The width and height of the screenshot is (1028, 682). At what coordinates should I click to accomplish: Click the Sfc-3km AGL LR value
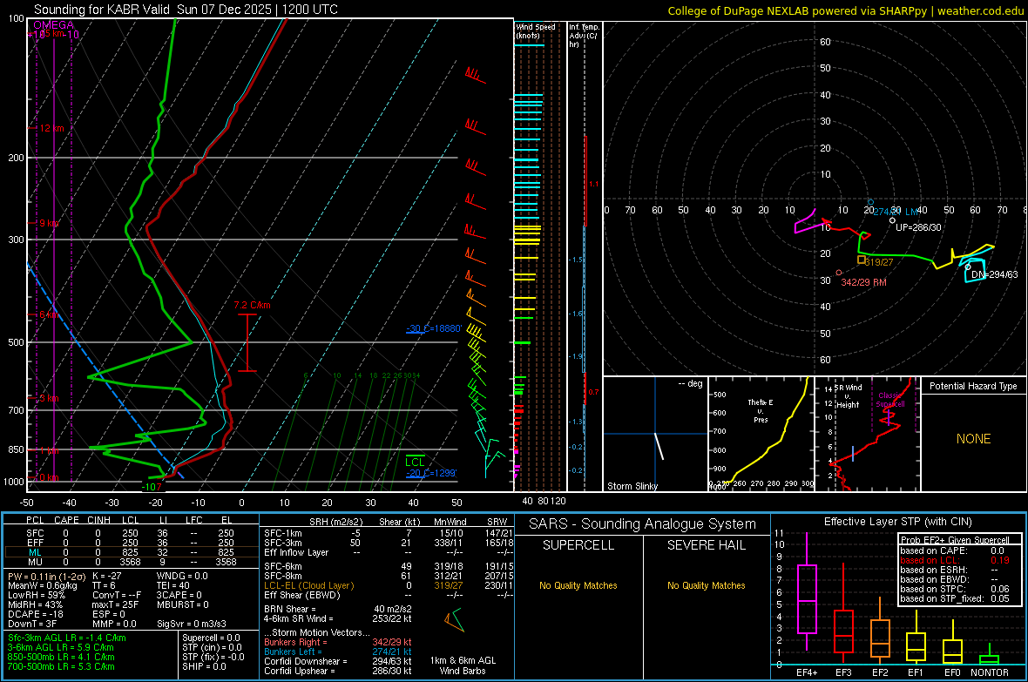67,638
